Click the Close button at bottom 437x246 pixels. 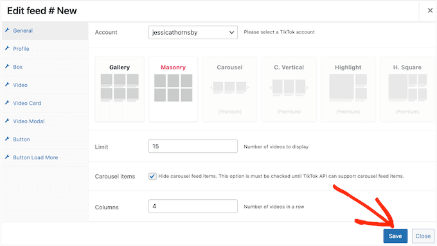tap(423, 236)
